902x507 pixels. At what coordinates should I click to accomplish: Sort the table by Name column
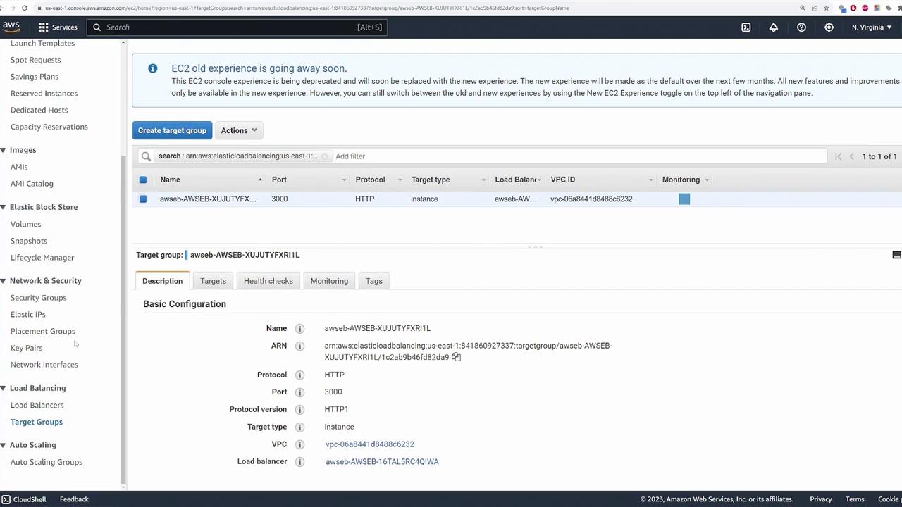click(170, 180)
